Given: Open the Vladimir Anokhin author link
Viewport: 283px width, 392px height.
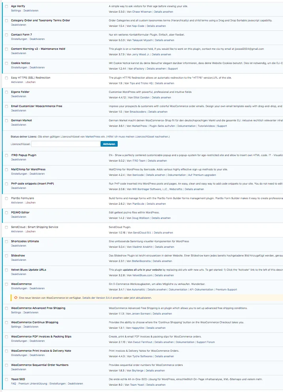Looking at the screenshot, I should click(142, 247).
